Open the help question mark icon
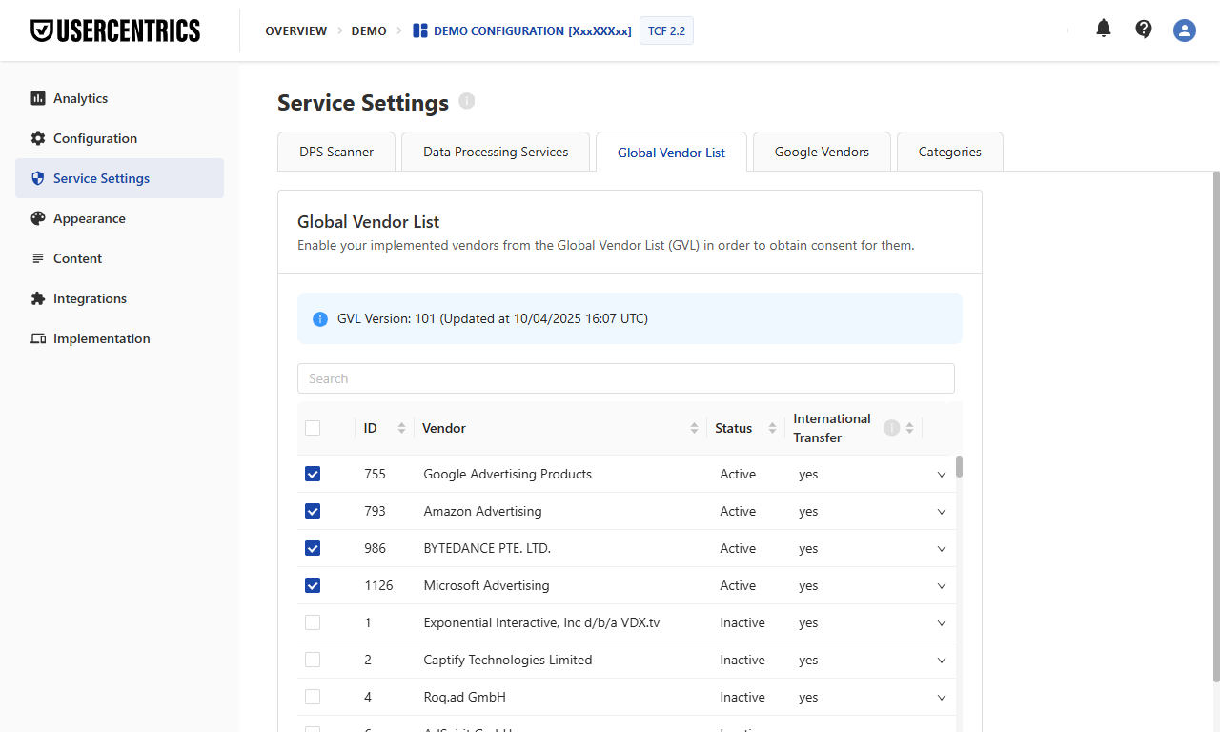This screenshot has height=732, width=1220. [1144, 29]
